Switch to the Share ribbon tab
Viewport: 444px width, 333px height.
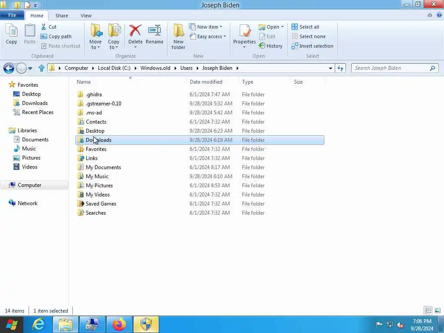pyautogui.click(x=62, y=16)
